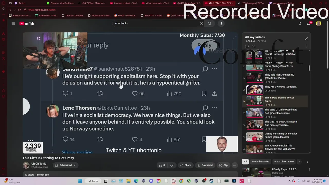This screenshot has height=185, width=329.
Task: Play The State Of Online Gaming video
Action: tap(275, 113)
